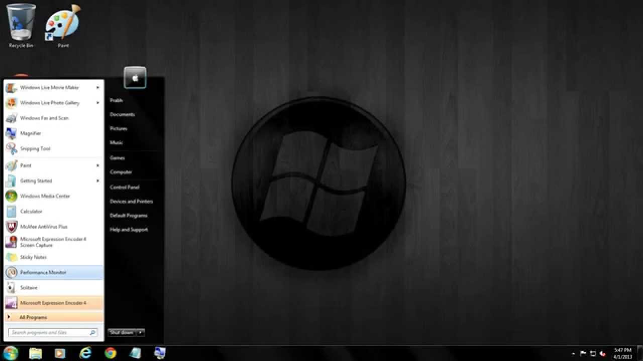643x361 pixels.
Task: Expand All Programs list
Action: (x=53, y=317)
